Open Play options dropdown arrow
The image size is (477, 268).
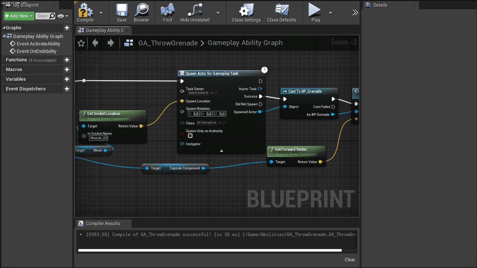tap(330, 13)
